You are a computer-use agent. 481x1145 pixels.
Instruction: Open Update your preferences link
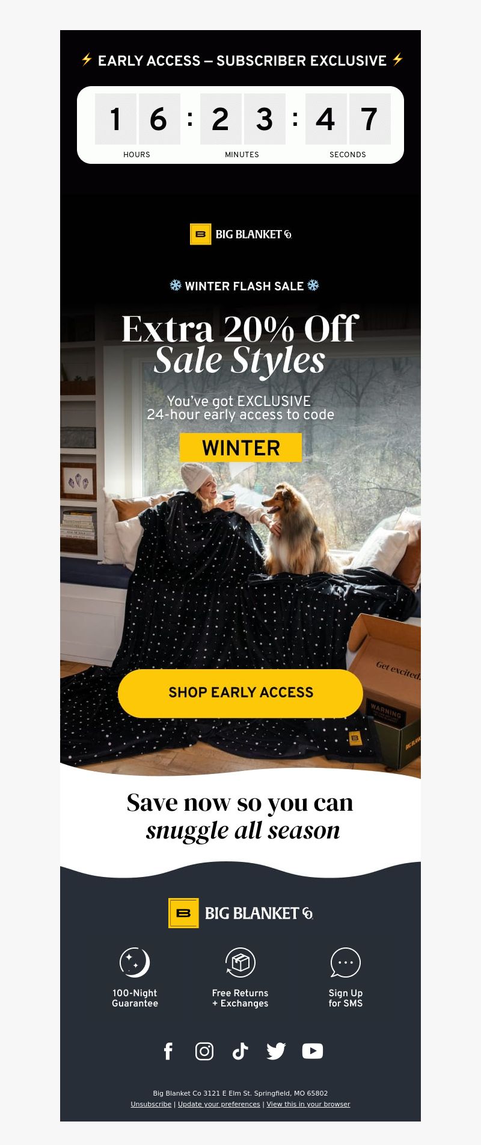(x=219, y=1104)
